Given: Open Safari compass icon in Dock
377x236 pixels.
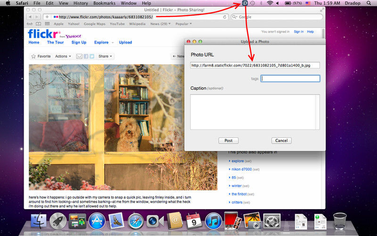Looking at the screenshot, I should tap(136, 221).
